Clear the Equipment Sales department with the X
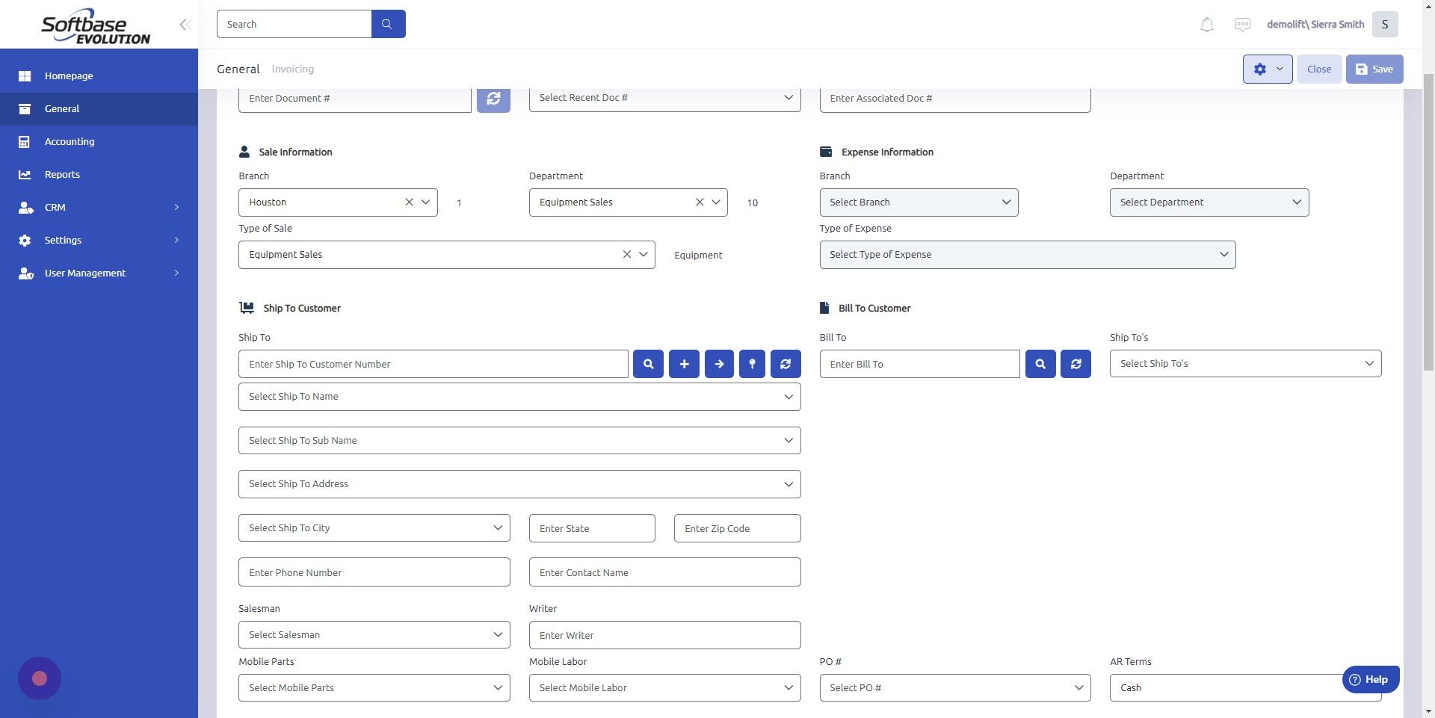1435x718 pixels. click(x=700, y=202)
